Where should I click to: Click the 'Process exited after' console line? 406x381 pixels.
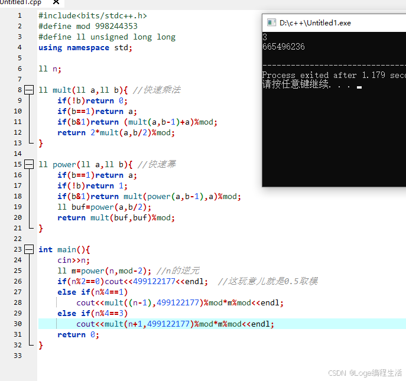tap(334, 75)
